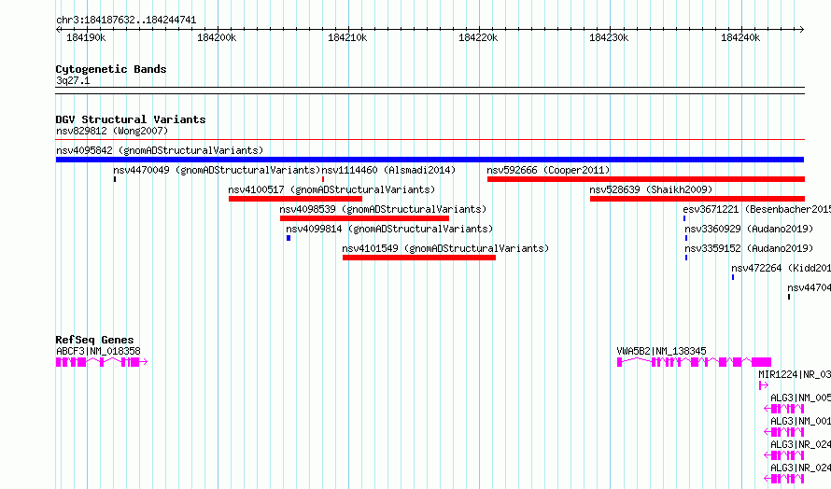The width and height of the screenshot is (831, 489).
Task: Click the nsv472264 blue marker
Action: click(733, 277)
